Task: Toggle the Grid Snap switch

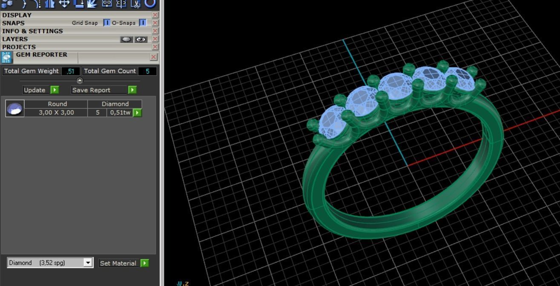Action: tap(106, 23)
